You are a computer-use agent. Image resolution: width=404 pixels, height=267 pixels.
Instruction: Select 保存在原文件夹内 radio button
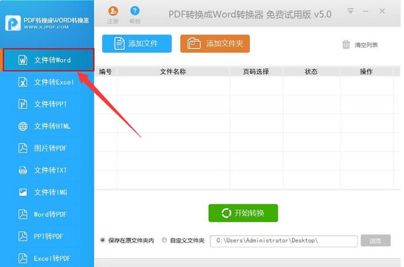tap(102, 240)
